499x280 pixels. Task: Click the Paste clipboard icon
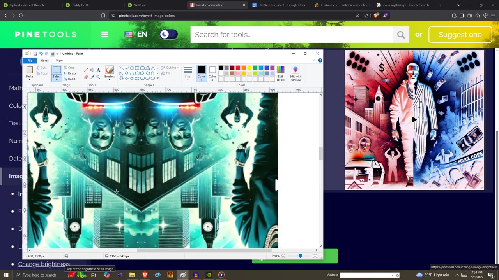[30, 70]
